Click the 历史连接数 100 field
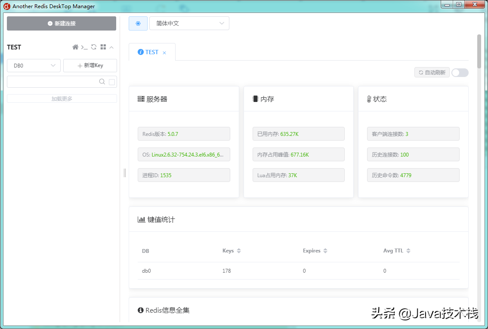This screenshot has width=488, height=329. (413, 154)
